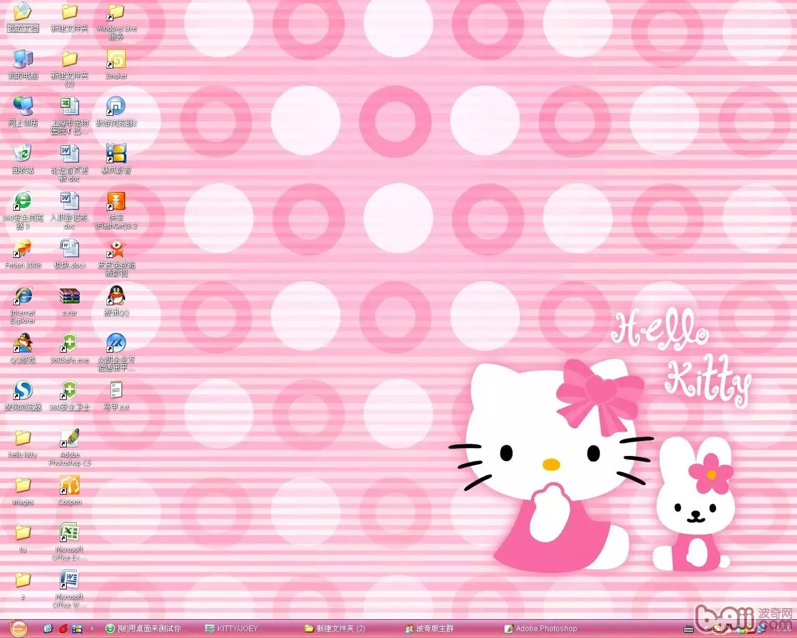797x638 pixels.
Task: Click the round Start button on taskbar
Action: [x=19, y=628]
